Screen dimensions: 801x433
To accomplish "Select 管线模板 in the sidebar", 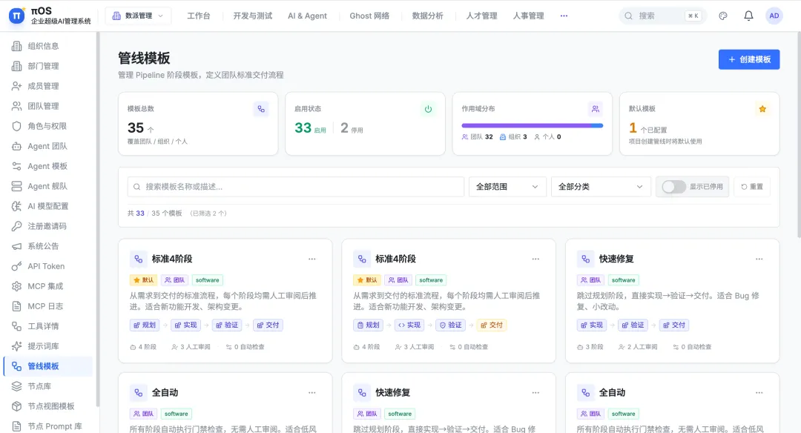I will (49, 366).
